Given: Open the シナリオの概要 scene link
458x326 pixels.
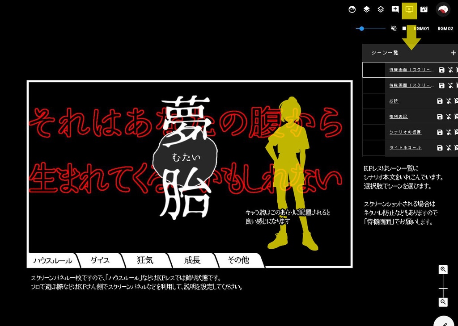Looking at the screenshot, I should click(x=405, y=132).
